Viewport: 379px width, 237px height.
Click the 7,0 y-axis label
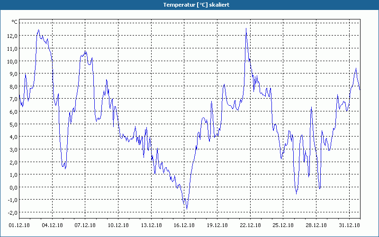[x=13, y=99]
